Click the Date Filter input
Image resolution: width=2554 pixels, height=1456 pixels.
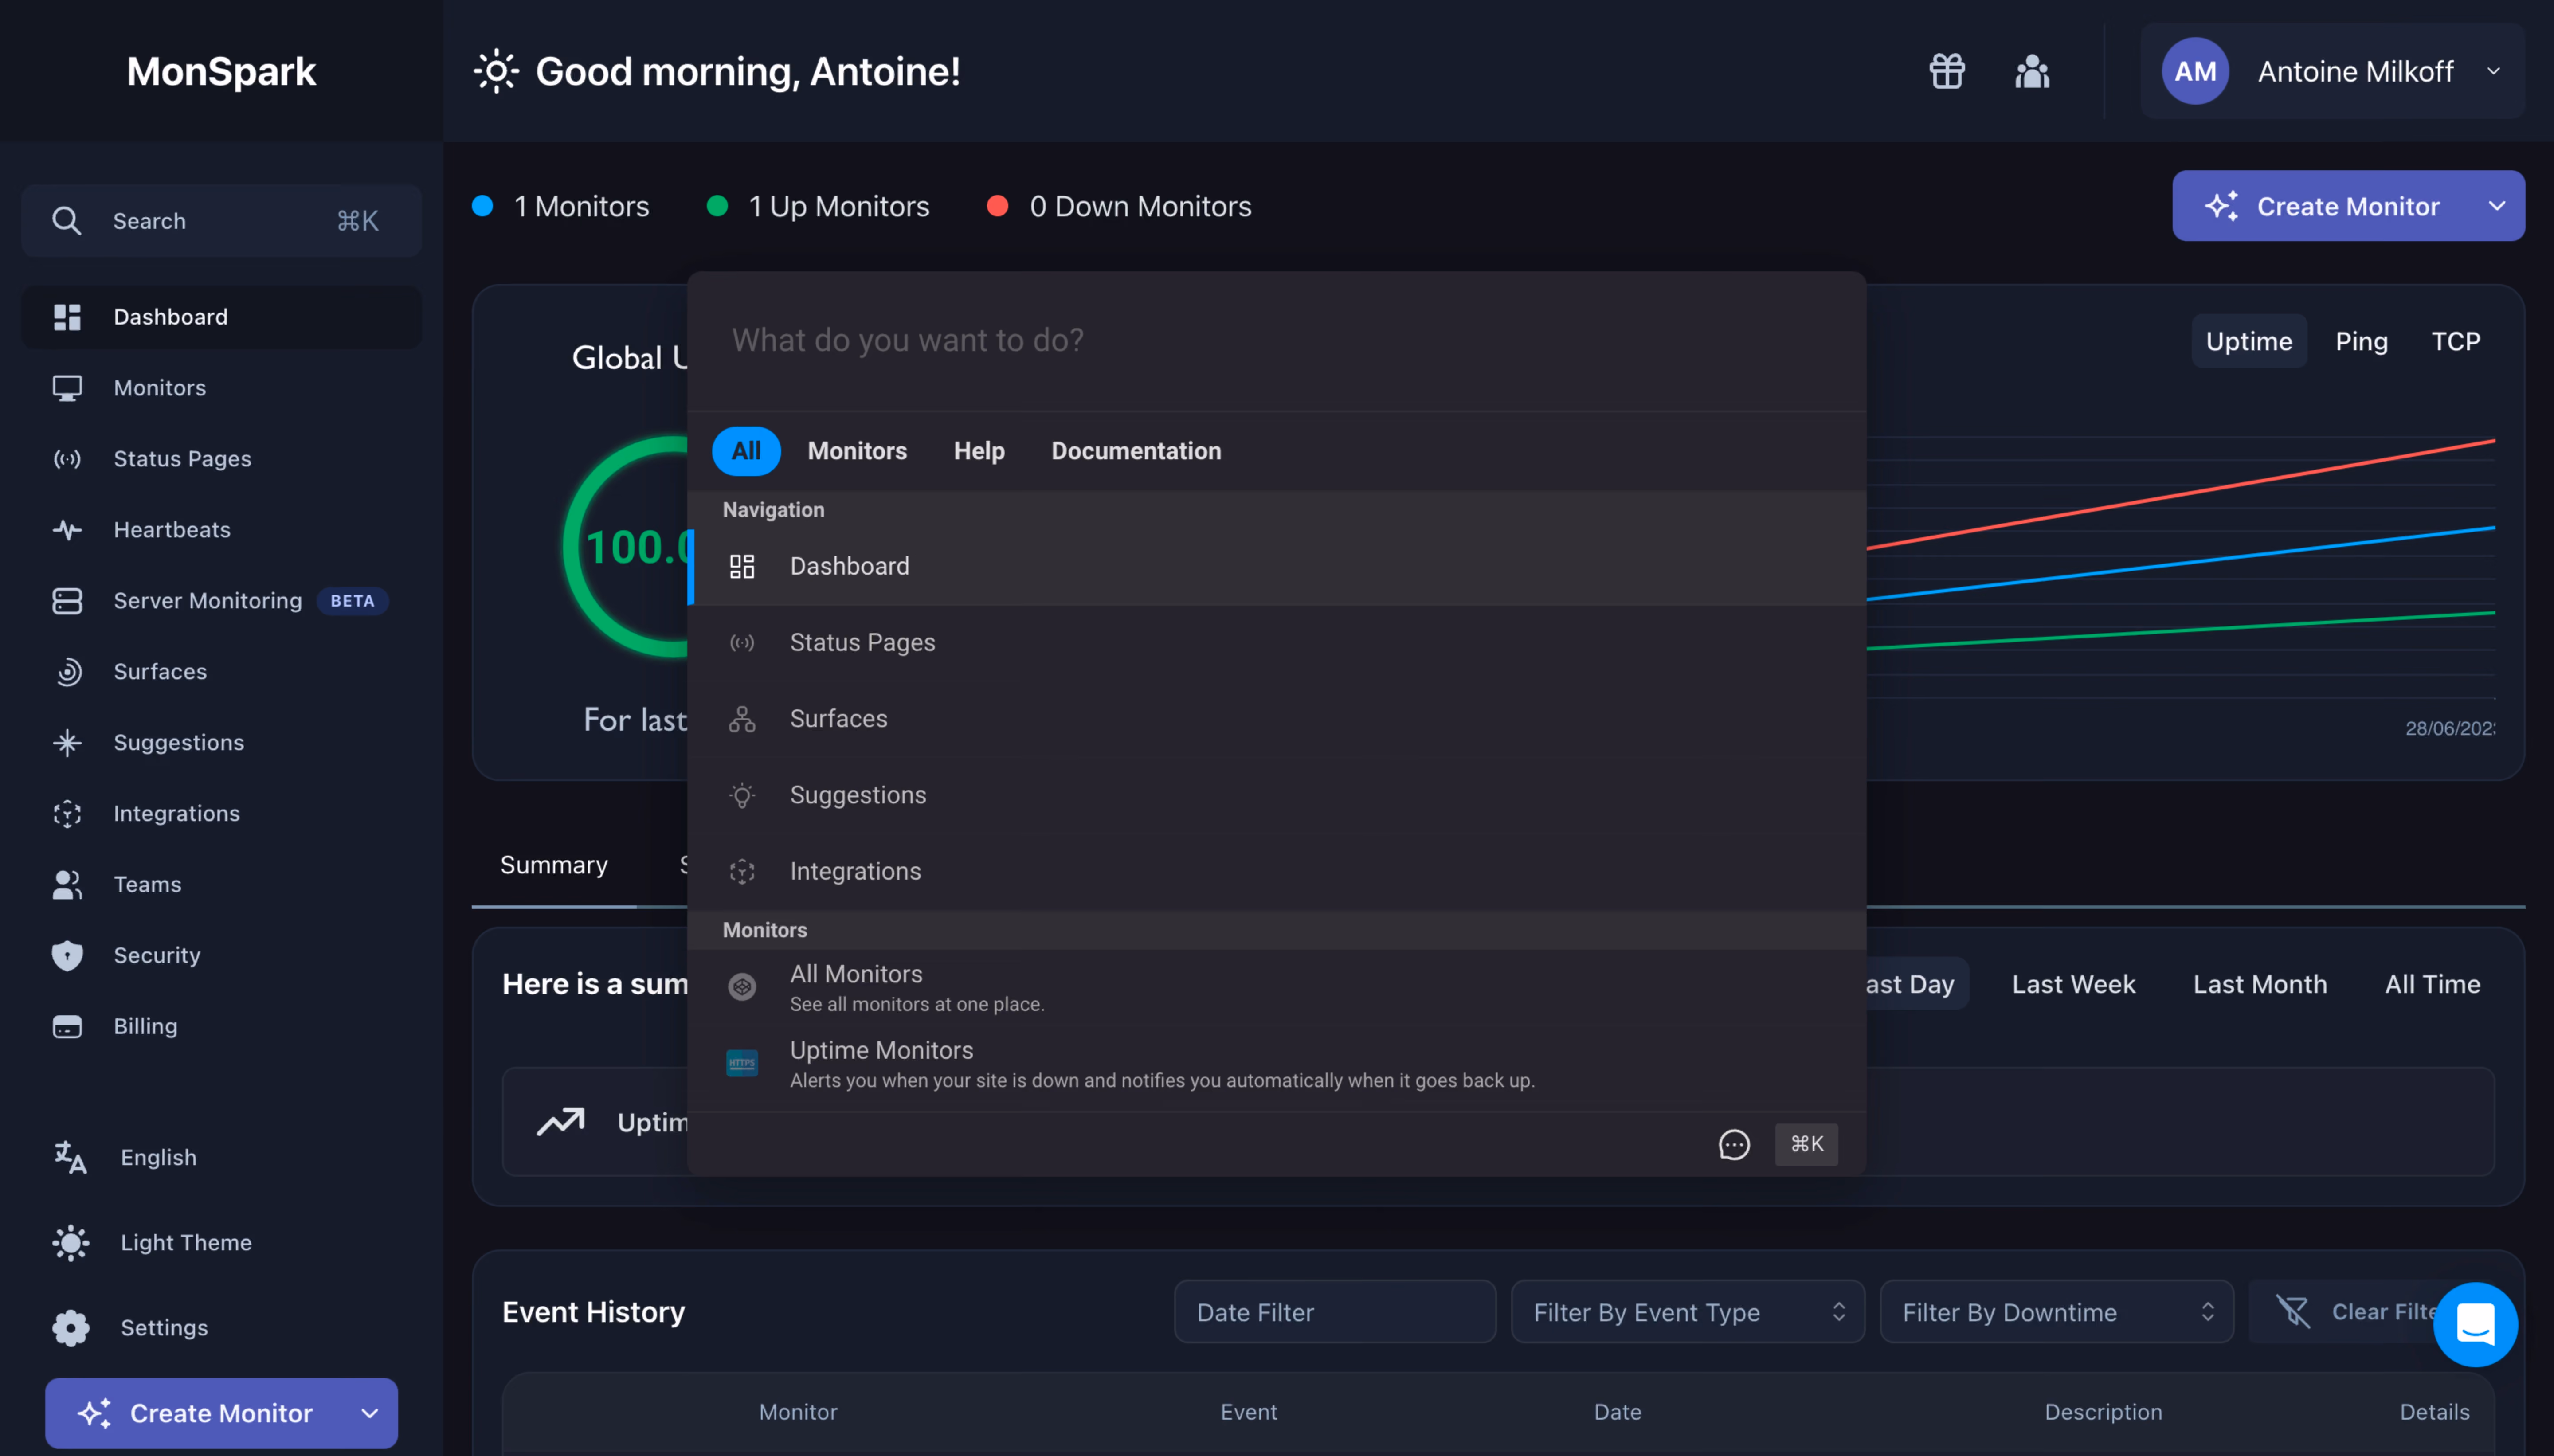[x=1334, y=1312]
